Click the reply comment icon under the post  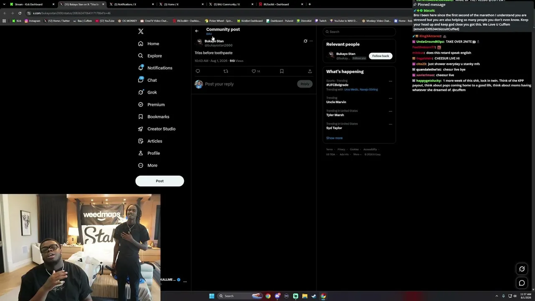point(198,71)
